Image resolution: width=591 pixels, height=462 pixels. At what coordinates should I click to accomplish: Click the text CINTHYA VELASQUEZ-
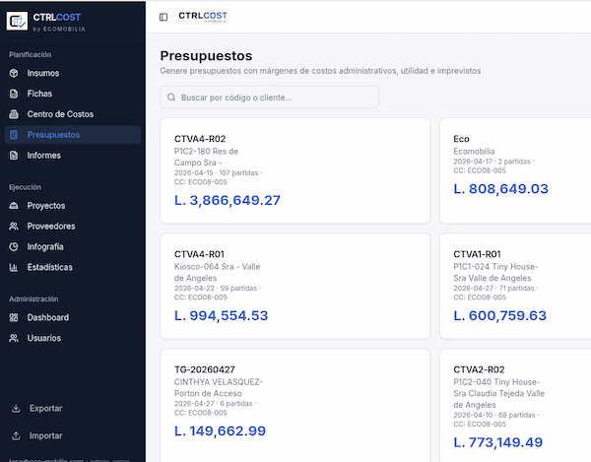coord(219,382)
